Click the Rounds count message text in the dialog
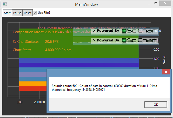 pyautogui.click(x=105, y=88)
